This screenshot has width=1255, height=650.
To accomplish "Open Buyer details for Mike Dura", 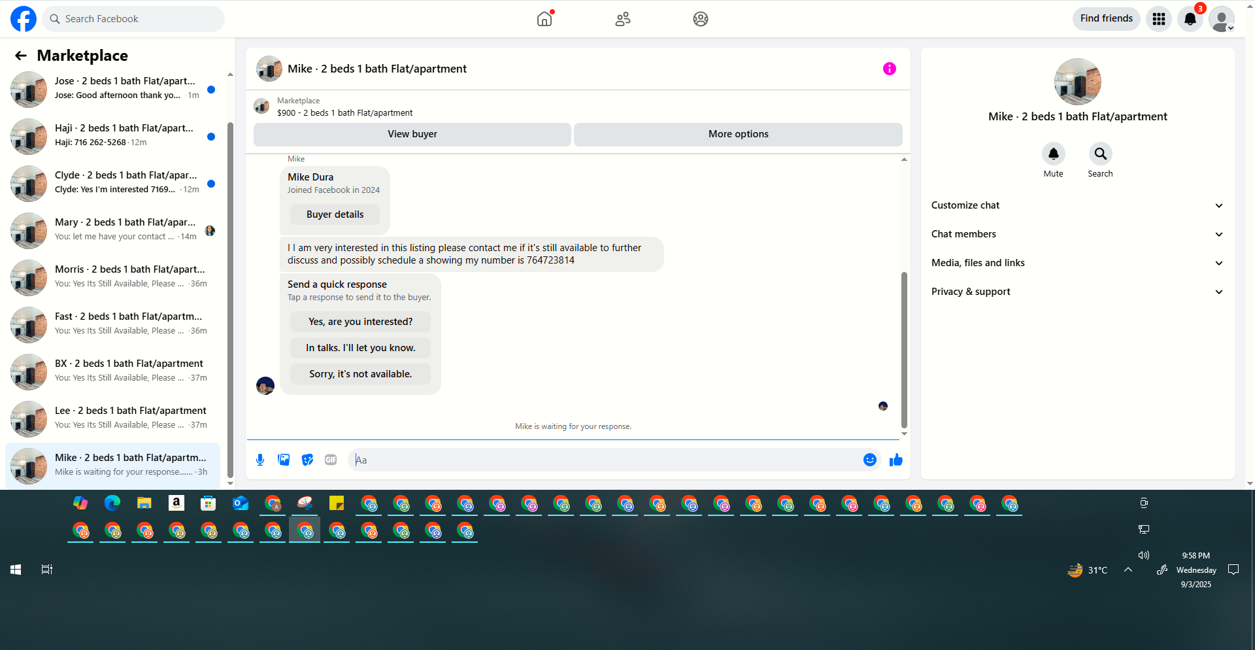I will (335, 214).
